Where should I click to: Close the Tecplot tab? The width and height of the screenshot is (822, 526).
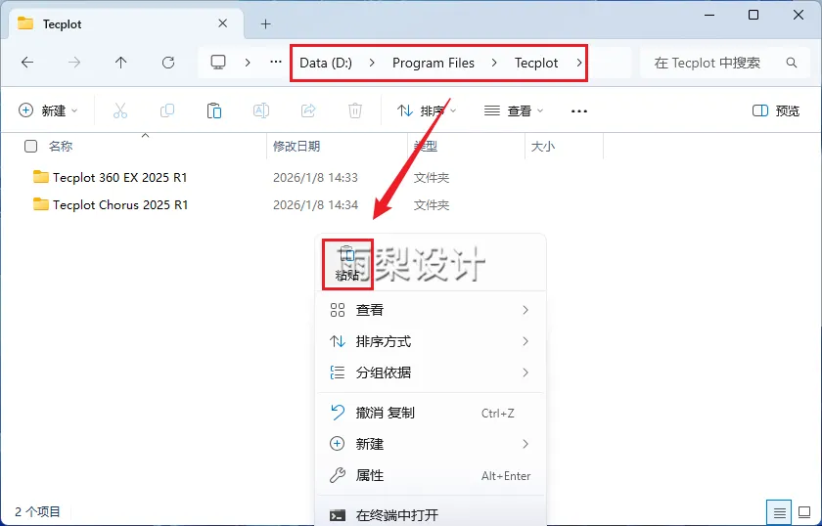click(223, 23)
